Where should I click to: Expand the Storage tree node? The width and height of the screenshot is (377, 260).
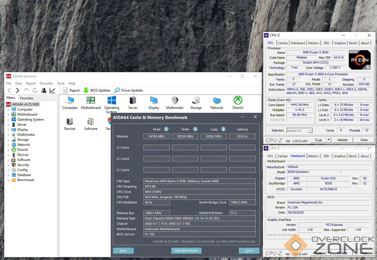tap(8, 140)
